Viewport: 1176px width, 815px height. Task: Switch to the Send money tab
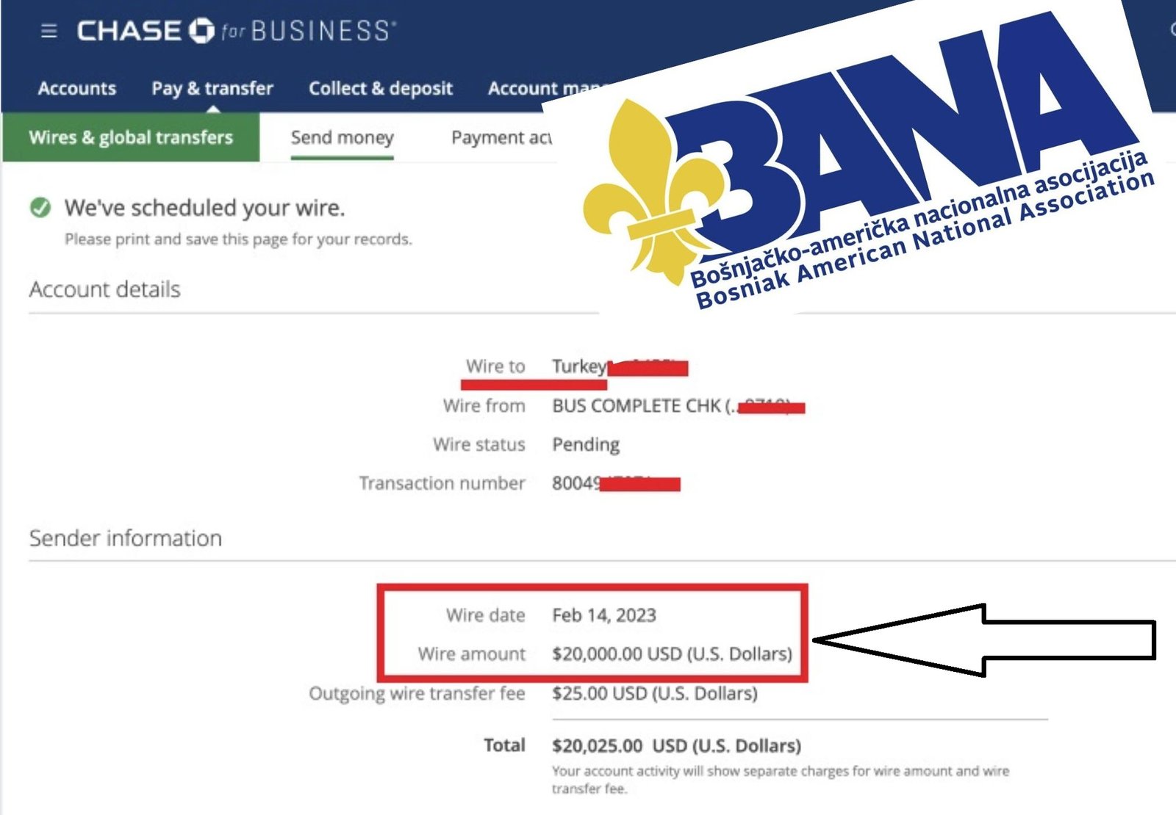(342, 137)
